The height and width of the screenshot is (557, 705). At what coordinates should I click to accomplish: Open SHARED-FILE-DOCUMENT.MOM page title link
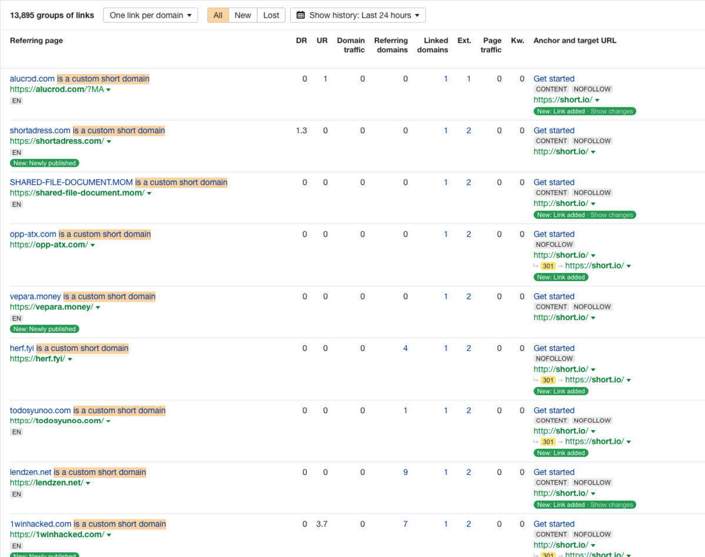(71, 183)
